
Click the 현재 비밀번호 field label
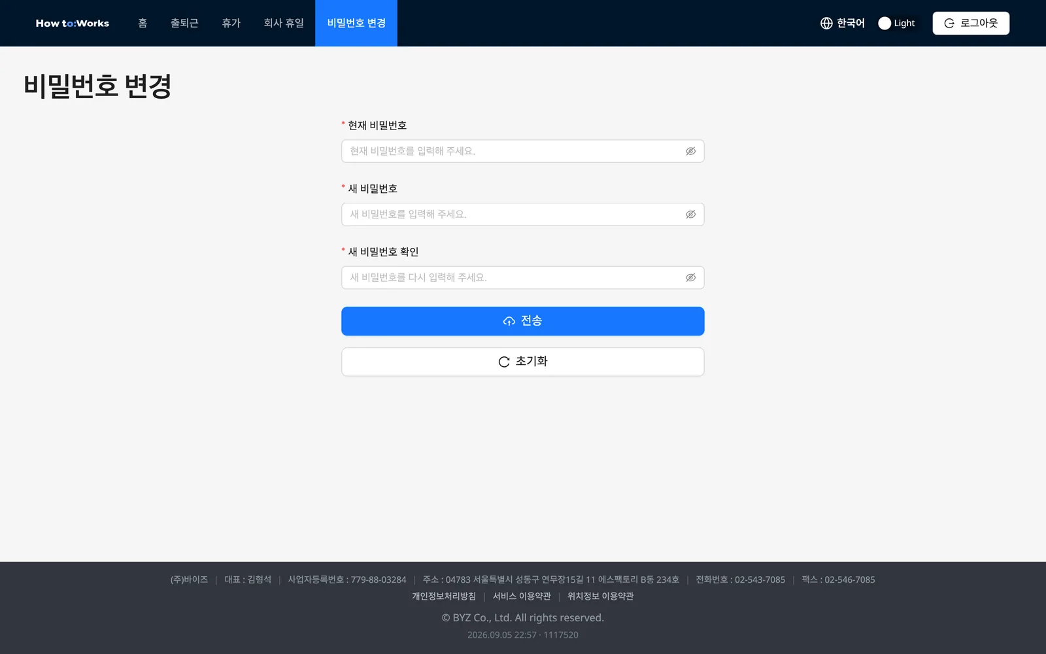377,126
